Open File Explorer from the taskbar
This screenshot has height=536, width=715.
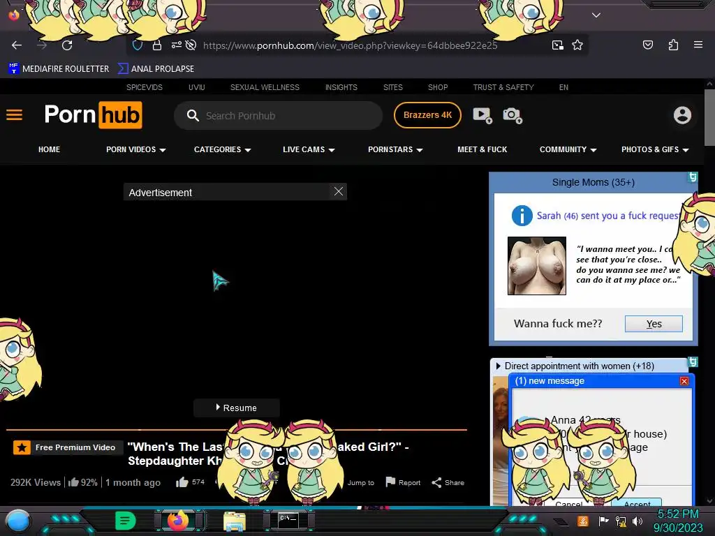pyautogui.click(x=235, y=521)
